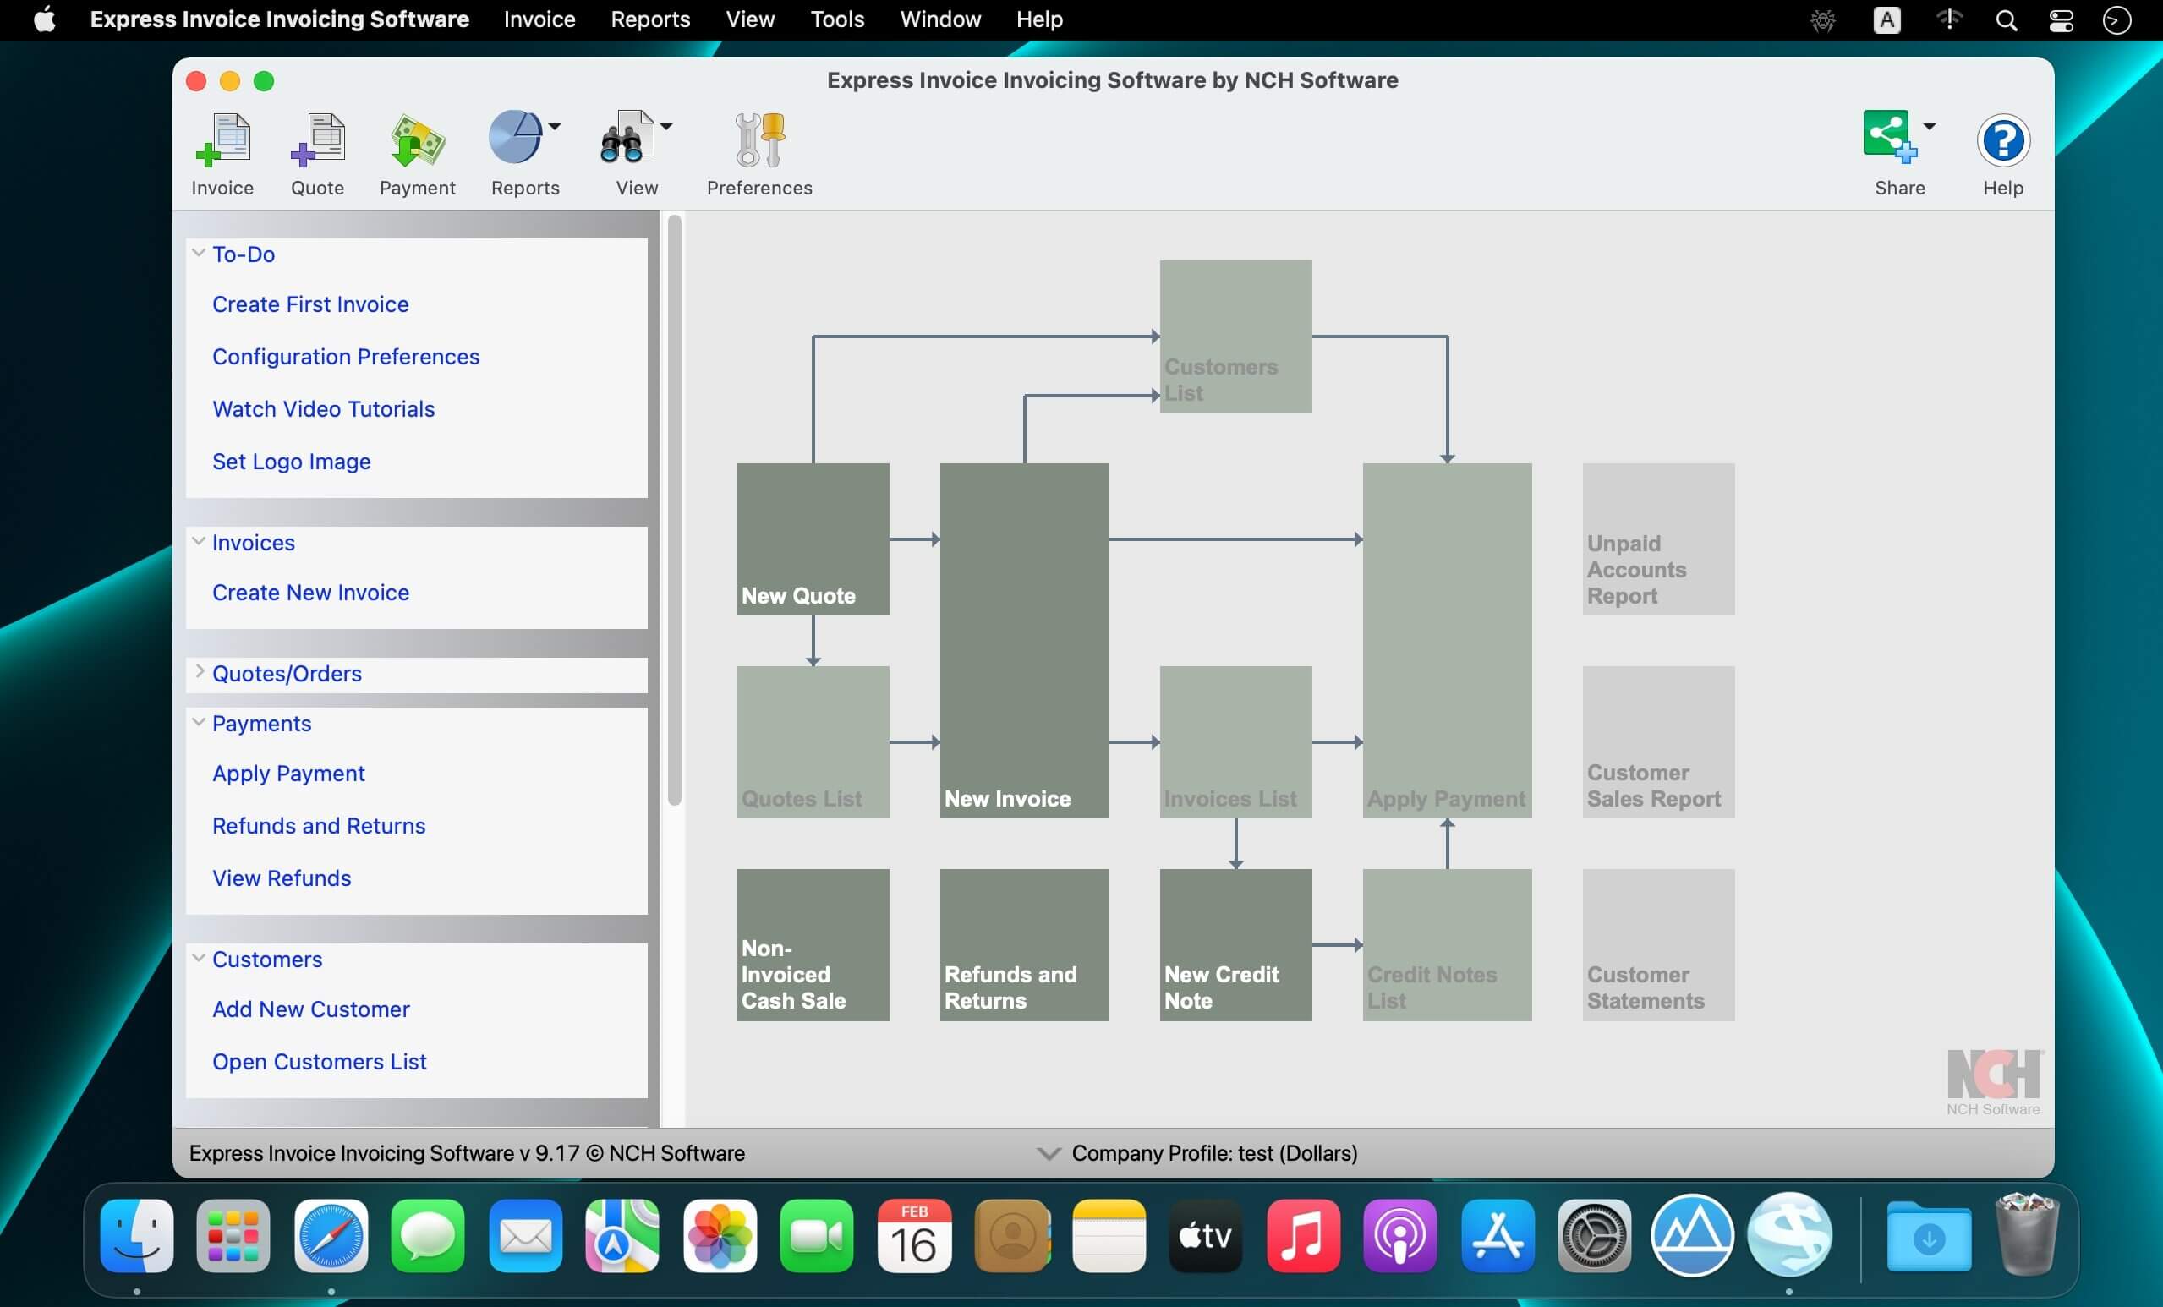Click the Non-Invoiced Cash Sale box
2163x1307 pixels.
click(x=813, y=944)
